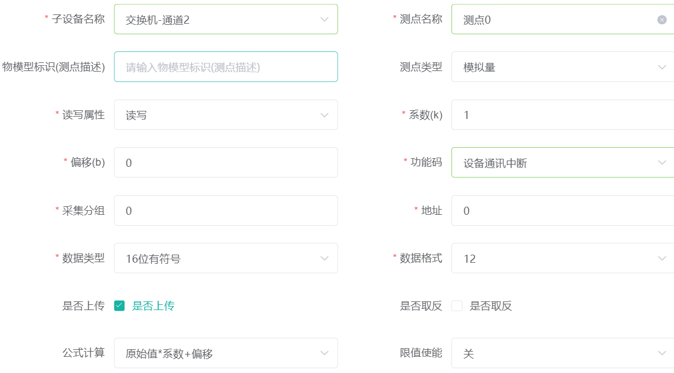
Task: Click into the 偏移(b) input field
Action: pos(226,163)
